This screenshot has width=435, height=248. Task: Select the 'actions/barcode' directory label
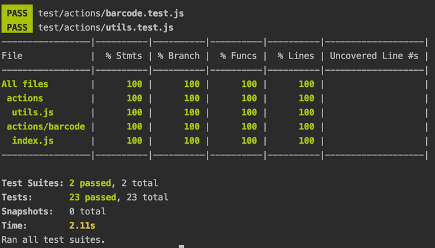pos(46,126)
